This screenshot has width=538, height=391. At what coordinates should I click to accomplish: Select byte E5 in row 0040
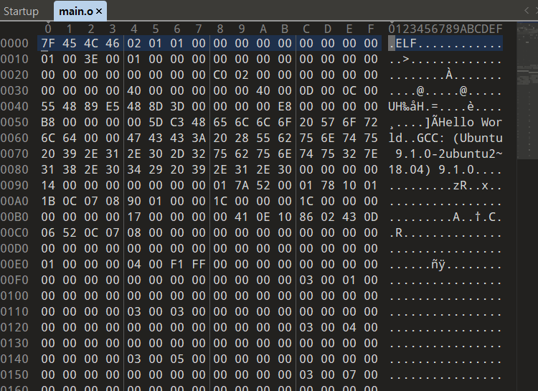113,106
